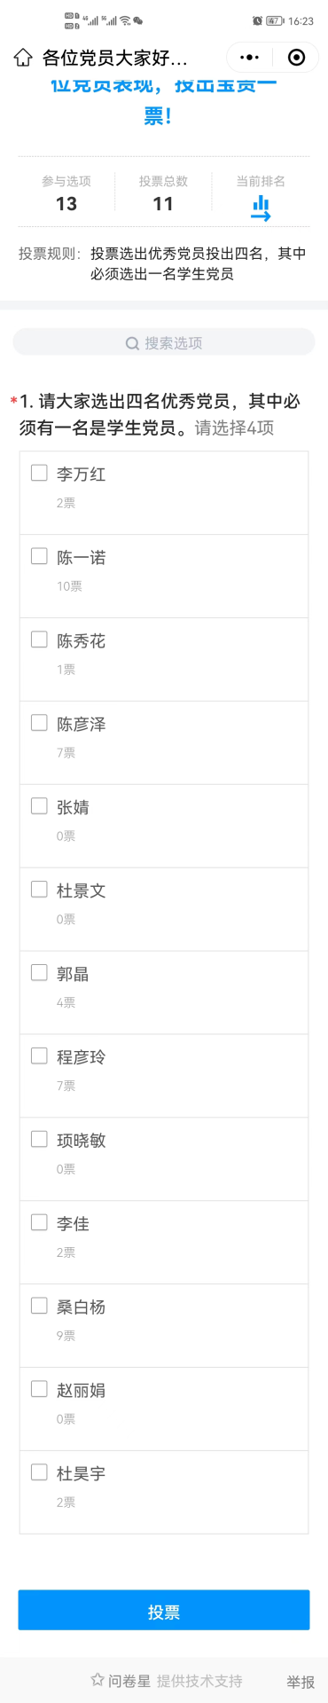
Task: Tap the magnifier icon in search box
Action: tap(132, 343)
